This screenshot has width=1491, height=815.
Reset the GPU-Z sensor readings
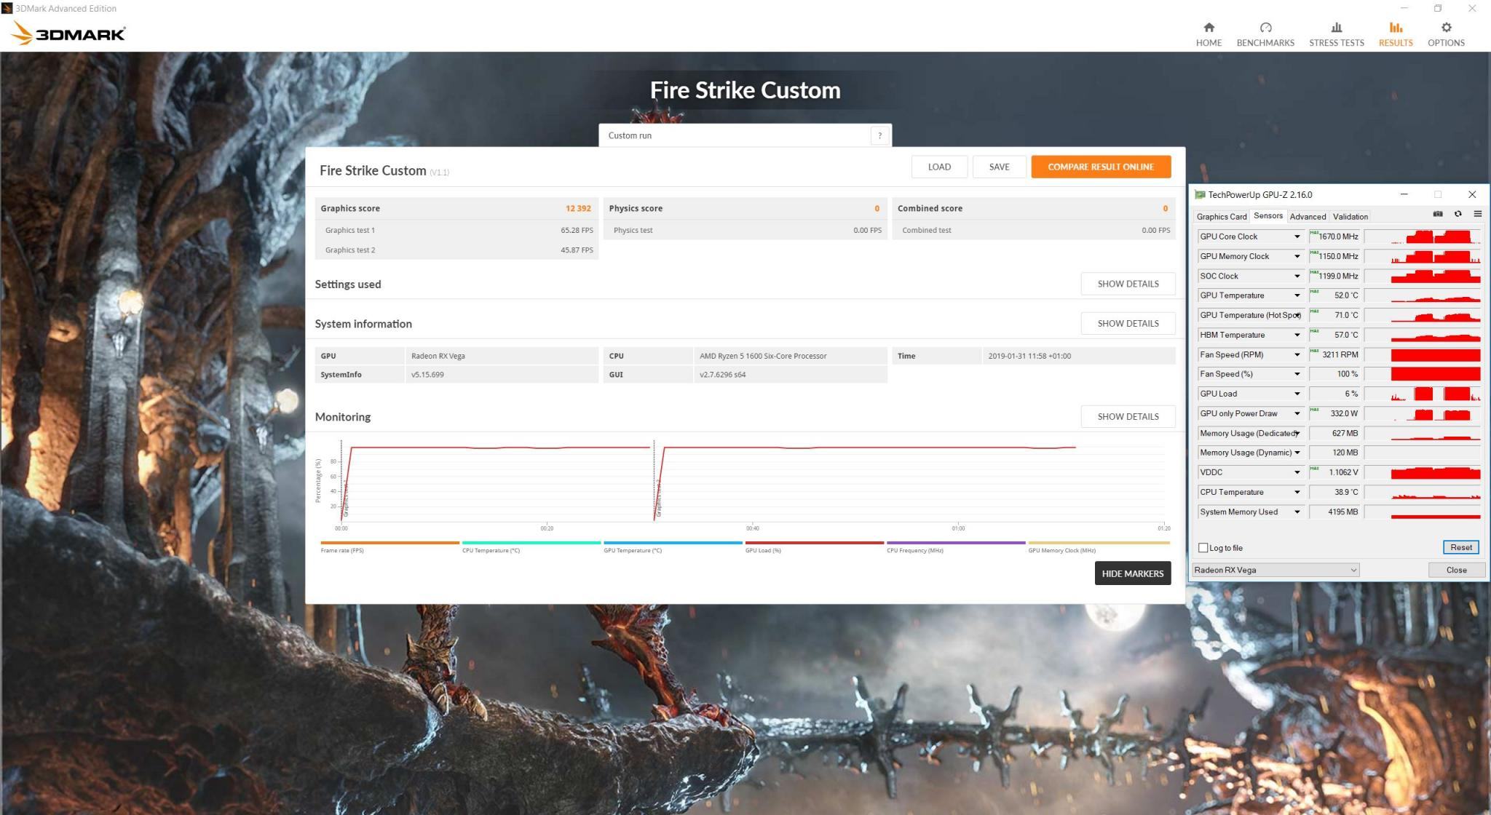pos(1460,547)
